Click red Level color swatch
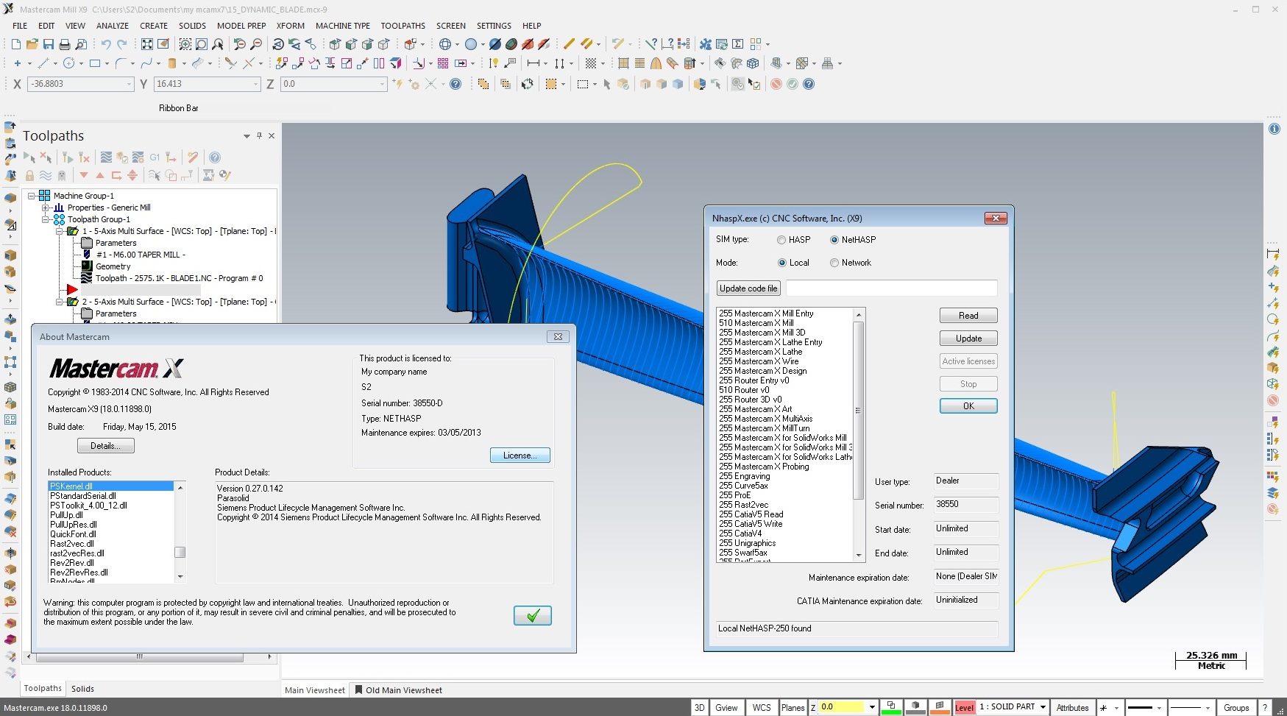 click(x=965, y=708)
